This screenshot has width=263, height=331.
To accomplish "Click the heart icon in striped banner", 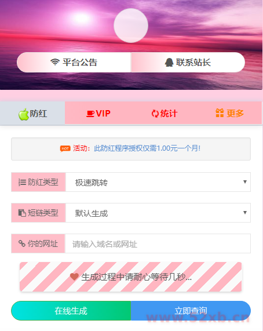I will tap(74, 277).
